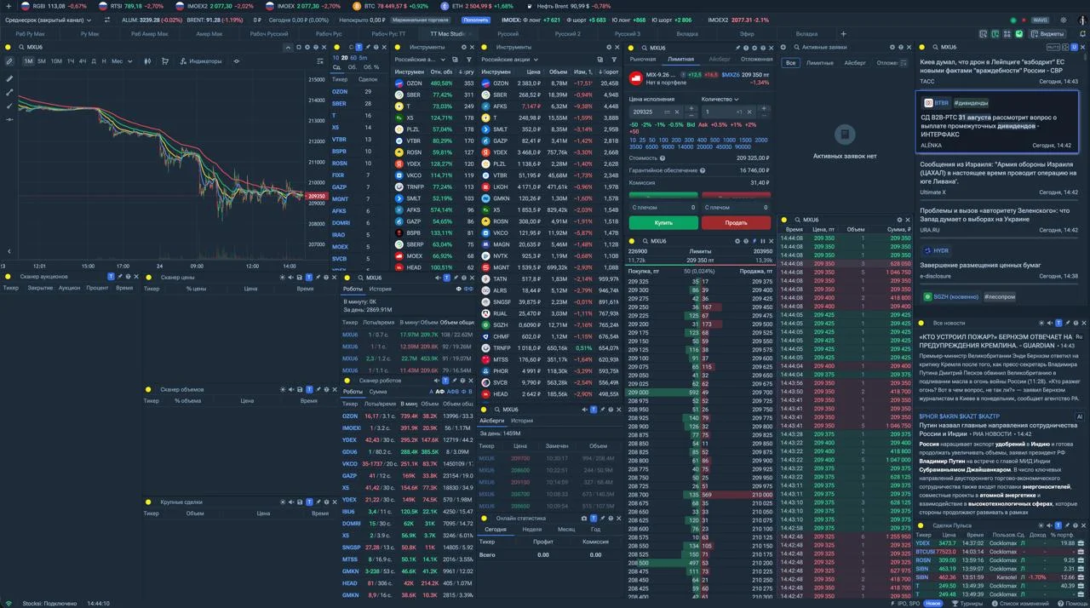Click the copy list icon in first Инструменты panel
The height and width of the screenshot is (608, 1090).
[x=455, y=60]
